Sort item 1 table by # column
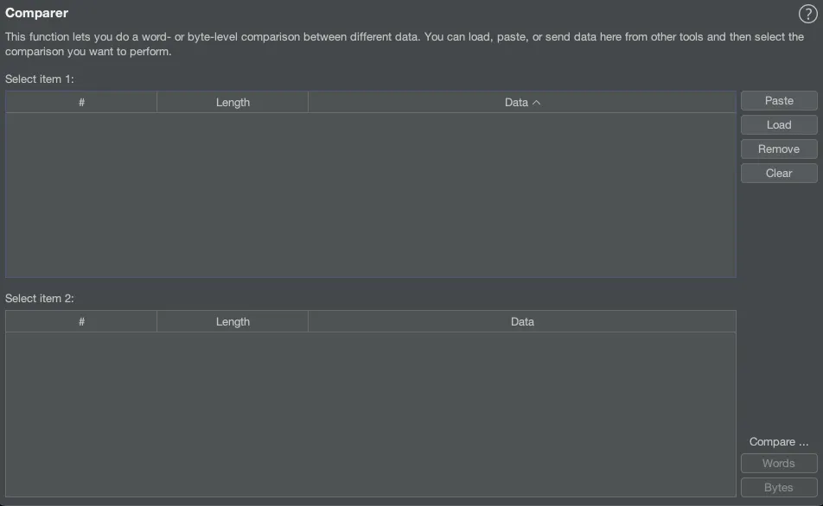The height and width of the screenshot is (506, 823). pyautogui.click(x=81, y=103)
